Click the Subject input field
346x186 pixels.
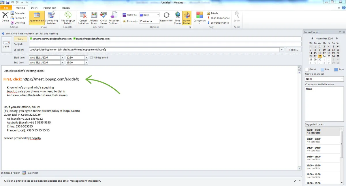click(165, 44)
